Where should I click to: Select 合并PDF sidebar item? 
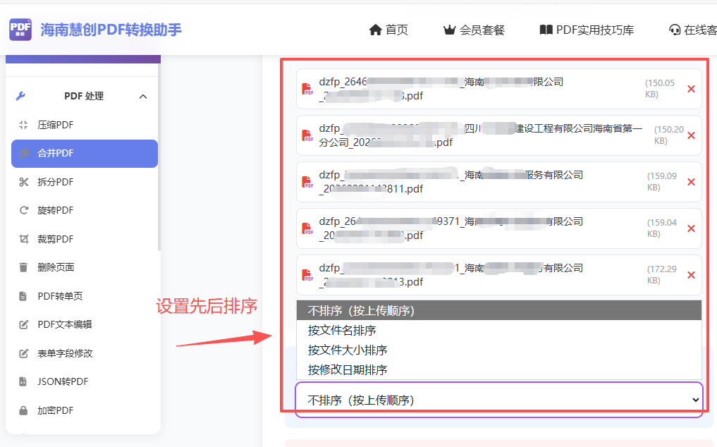(x=84, y=154)
